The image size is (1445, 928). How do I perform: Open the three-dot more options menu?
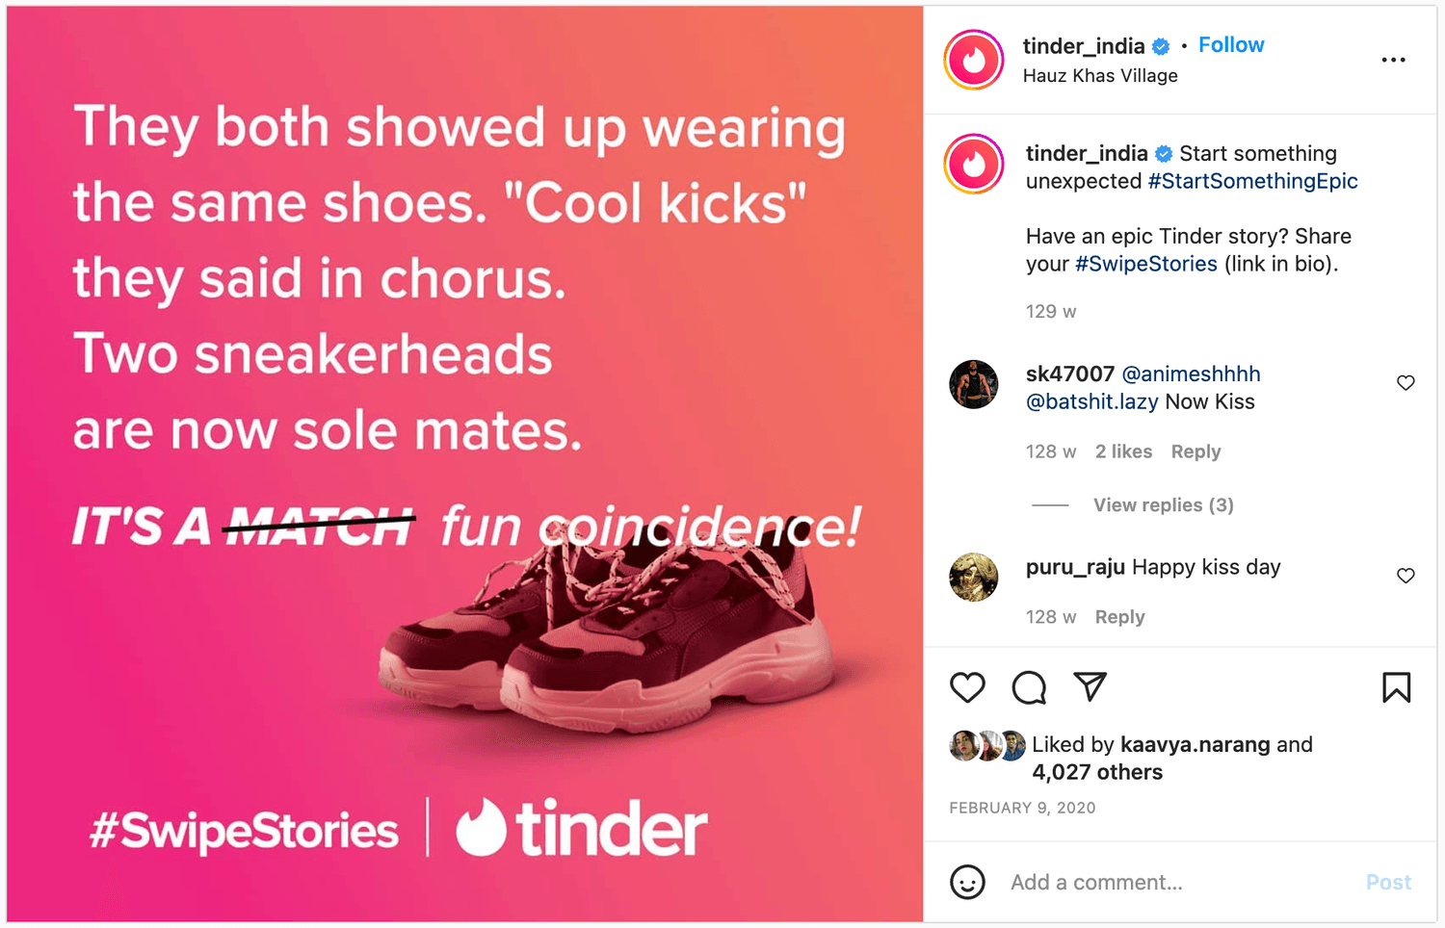pos(1393,60)
